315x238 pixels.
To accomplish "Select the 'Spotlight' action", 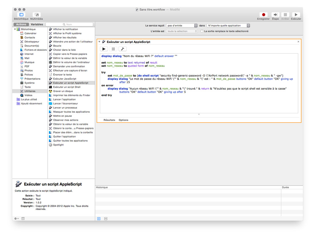I will pos(58,145).
